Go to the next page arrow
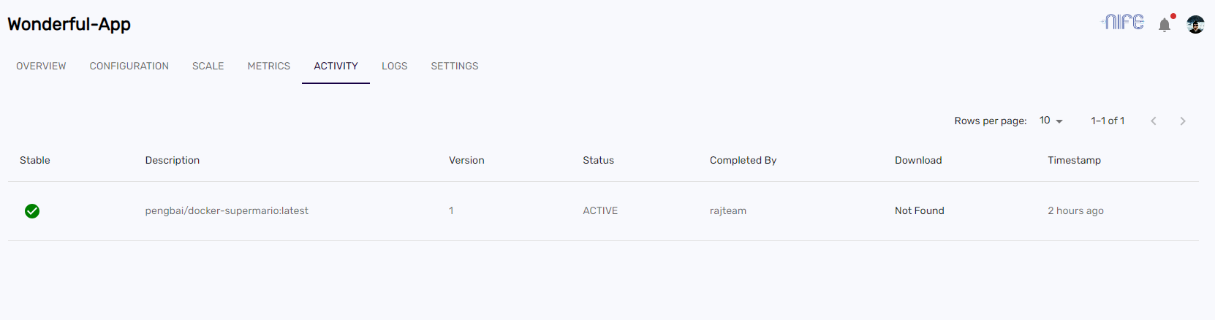This screenshot has height=320, width=1215. pos(1183,121)
